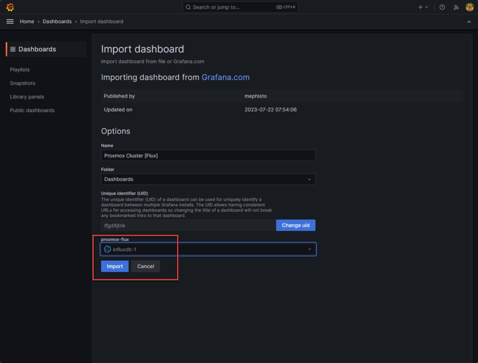
Task: Click the Change uid button
Action: coord(295,225)
